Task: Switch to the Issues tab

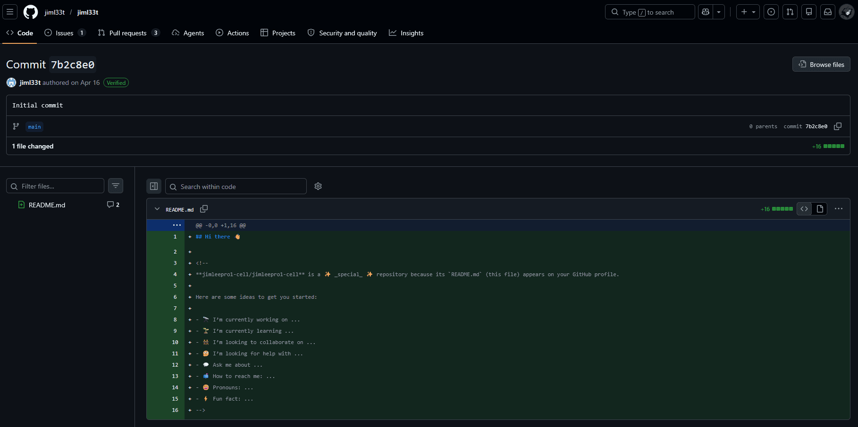Action: tap(65, 33)
